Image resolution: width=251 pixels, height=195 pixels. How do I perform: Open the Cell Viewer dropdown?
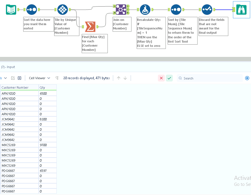tap(39, 78)
